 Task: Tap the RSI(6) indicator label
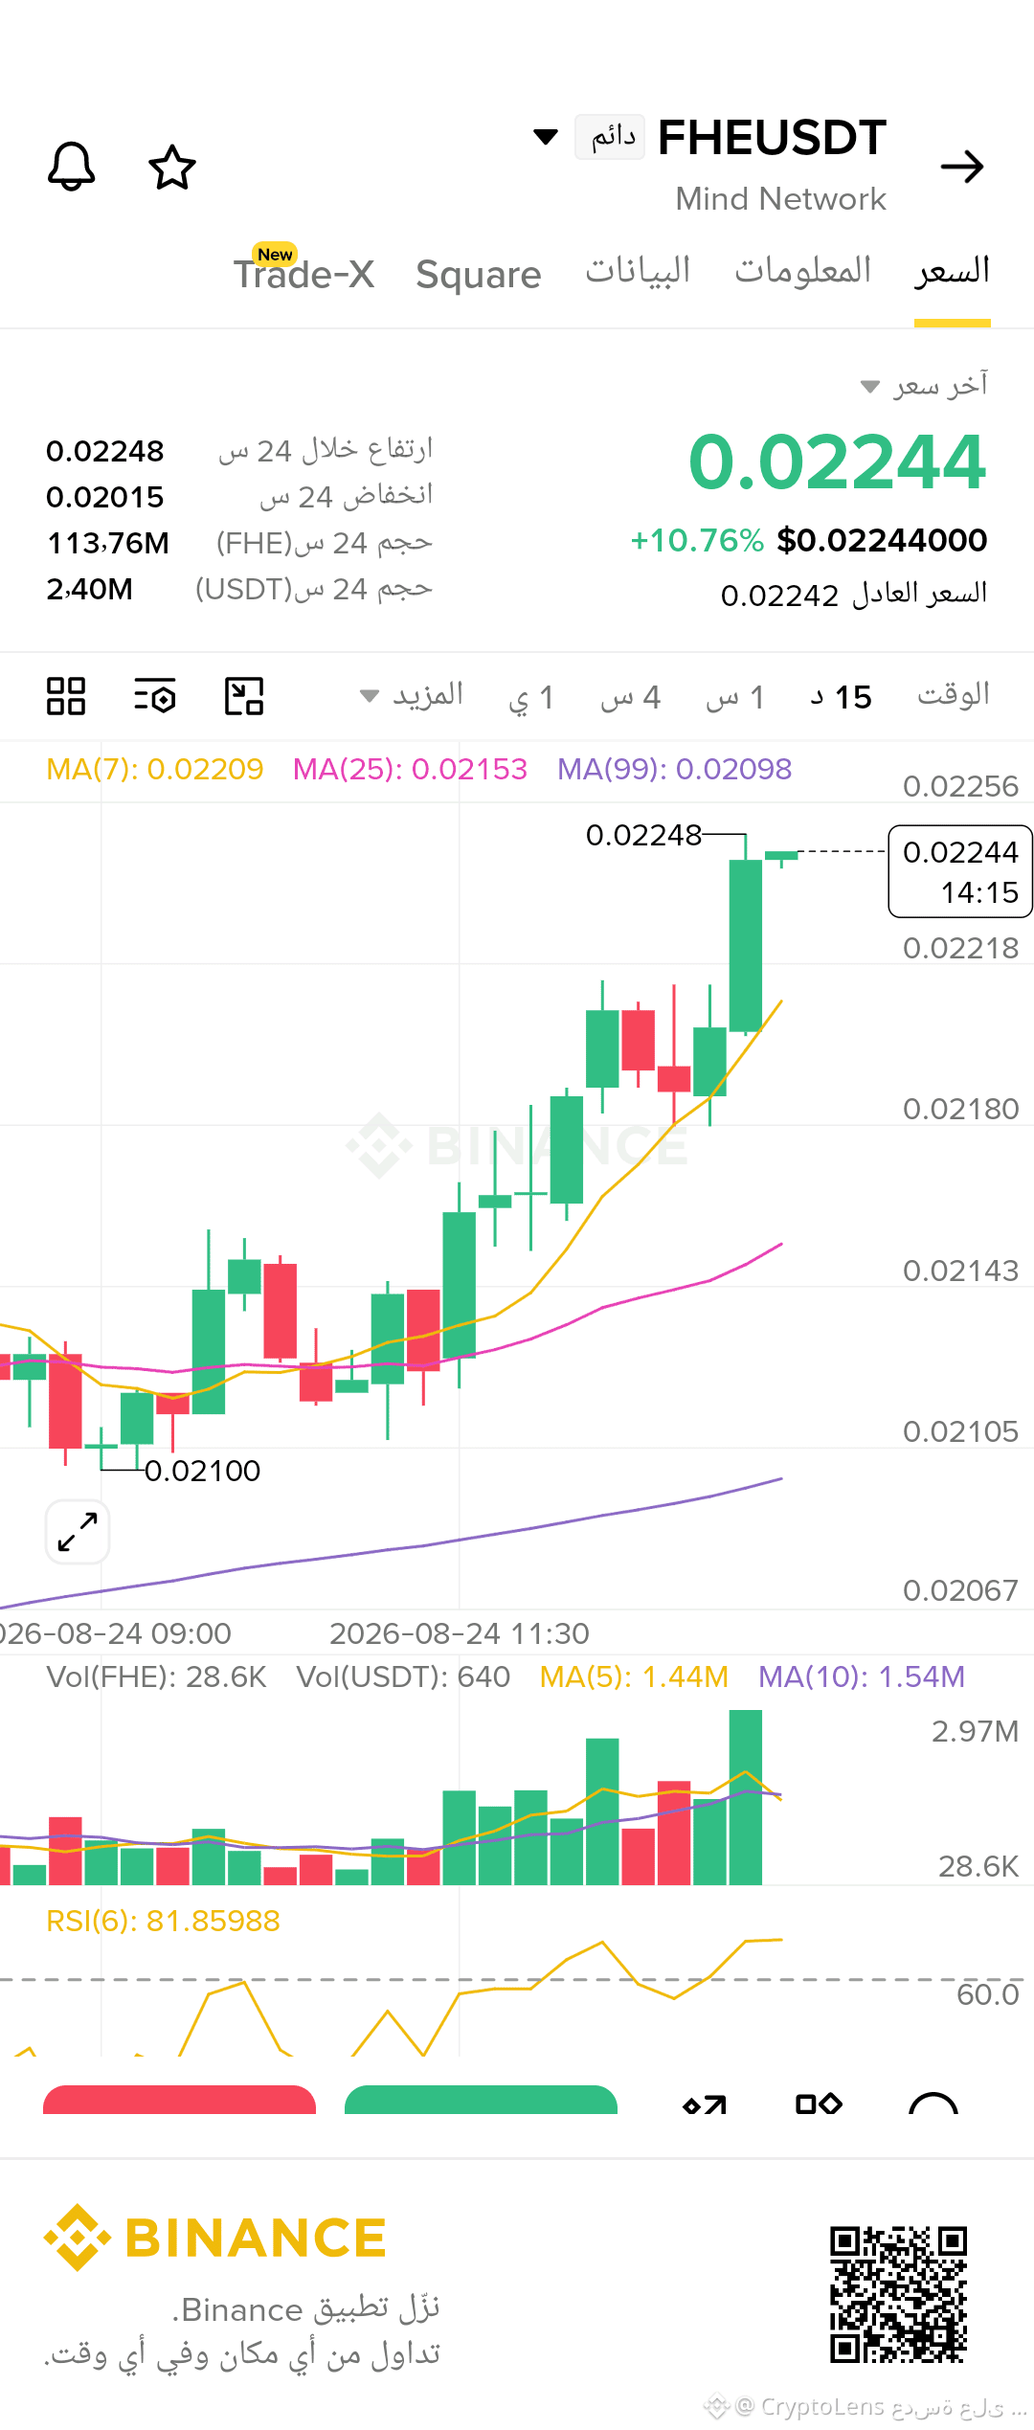[163, 1921]
